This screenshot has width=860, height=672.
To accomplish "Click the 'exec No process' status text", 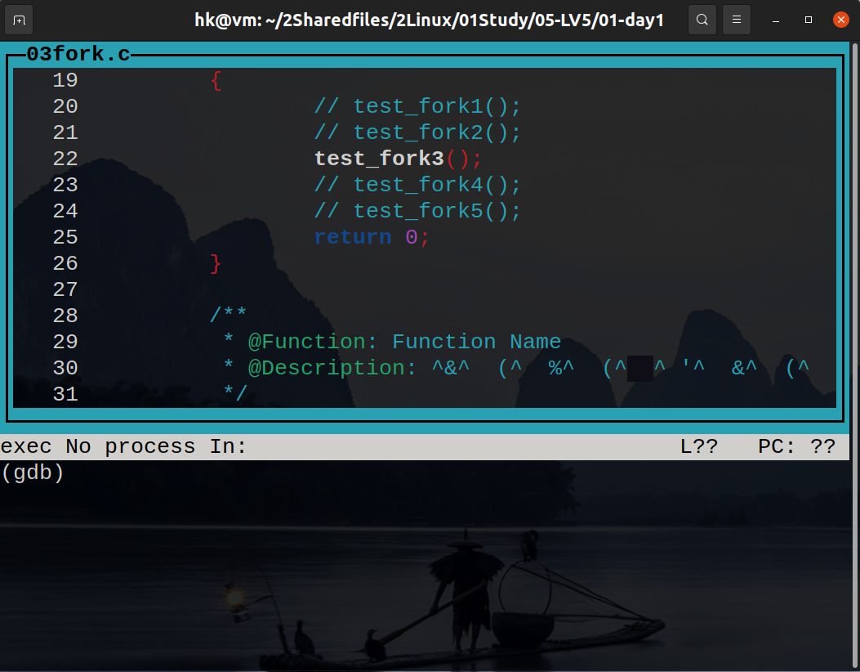I will [98, 446].
